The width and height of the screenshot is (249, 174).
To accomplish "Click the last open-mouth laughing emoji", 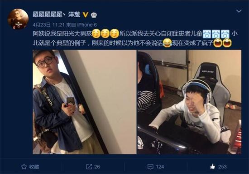I will [227, 43].
